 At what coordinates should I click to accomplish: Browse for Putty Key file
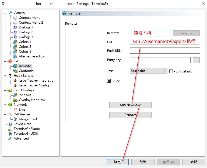point(196,60)
